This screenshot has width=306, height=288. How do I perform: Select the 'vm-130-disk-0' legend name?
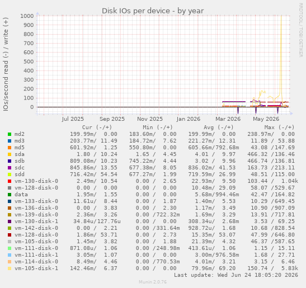36,181
